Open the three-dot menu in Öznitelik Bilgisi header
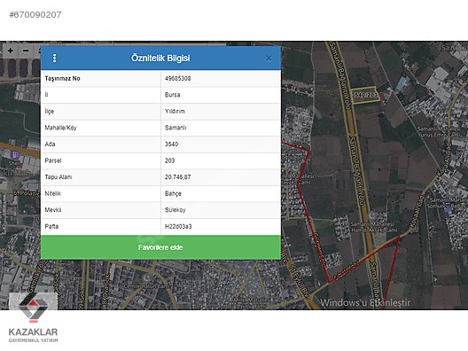The width and height of the screenshot is (468, 351). tap(54, 58)
